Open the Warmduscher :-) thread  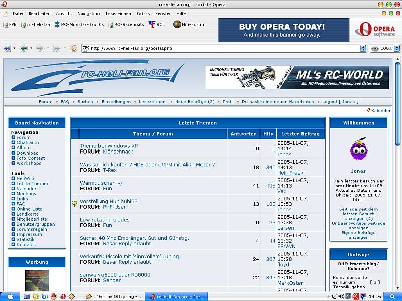click(x=101, y=183)
